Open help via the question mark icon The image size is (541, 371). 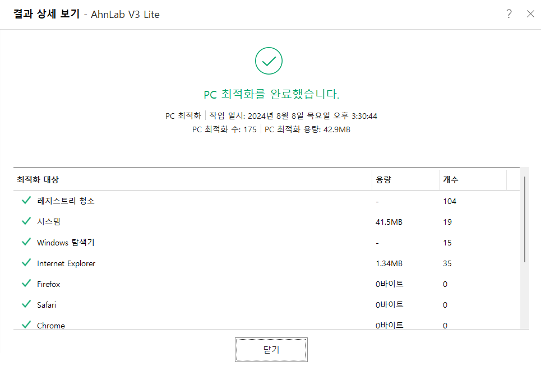coord(508,14)
